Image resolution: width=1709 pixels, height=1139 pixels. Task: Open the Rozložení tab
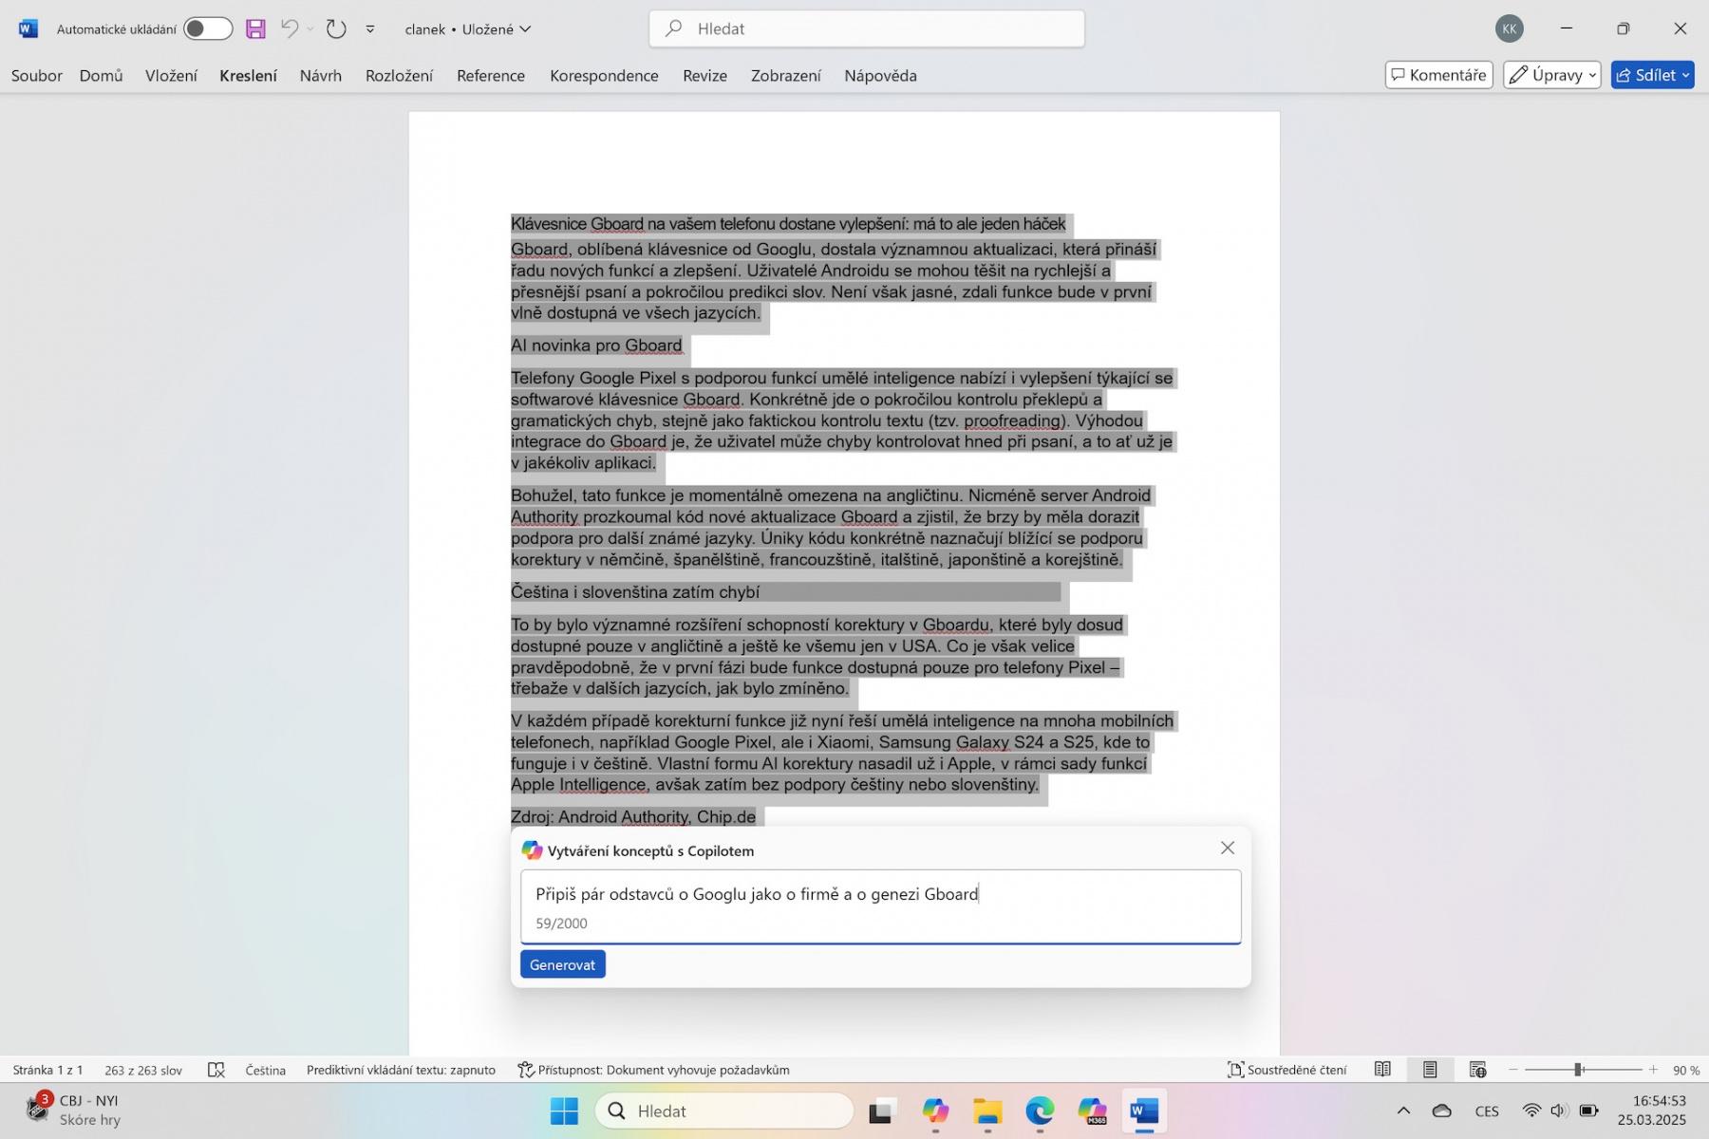point(399,76)
